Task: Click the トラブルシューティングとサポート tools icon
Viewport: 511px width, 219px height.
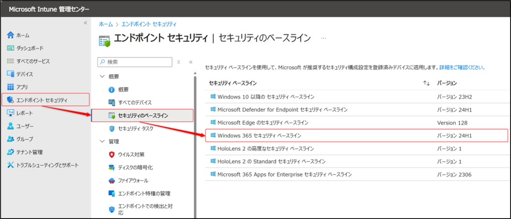Action: point(11,165)
